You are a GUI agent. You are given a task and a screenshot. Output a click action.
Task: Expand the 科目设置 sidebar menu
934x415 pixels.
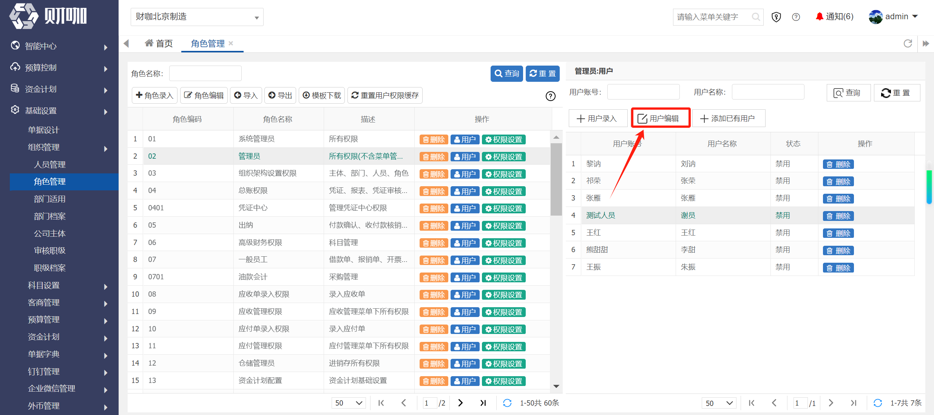pos(64,285)
